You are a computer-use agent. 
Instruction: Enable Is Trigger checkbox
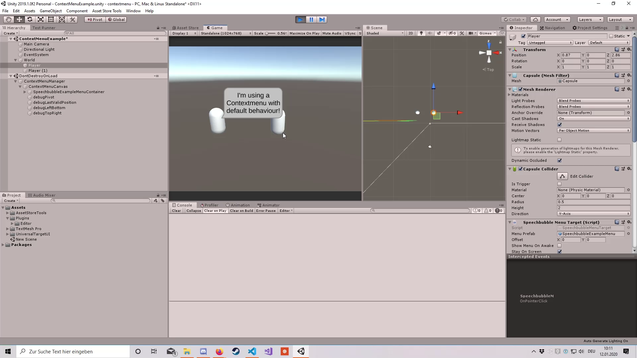click(560, 184)
